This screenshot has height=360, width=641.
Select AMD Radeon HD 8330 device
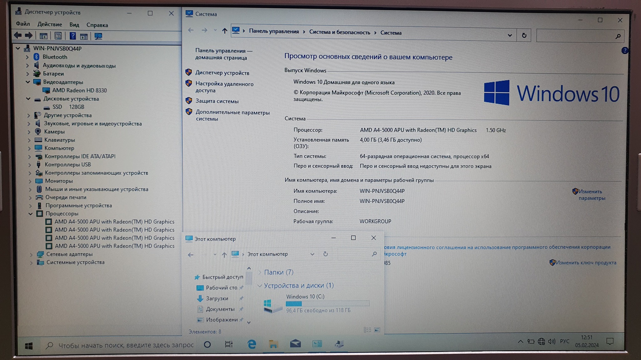click(79, 90)
